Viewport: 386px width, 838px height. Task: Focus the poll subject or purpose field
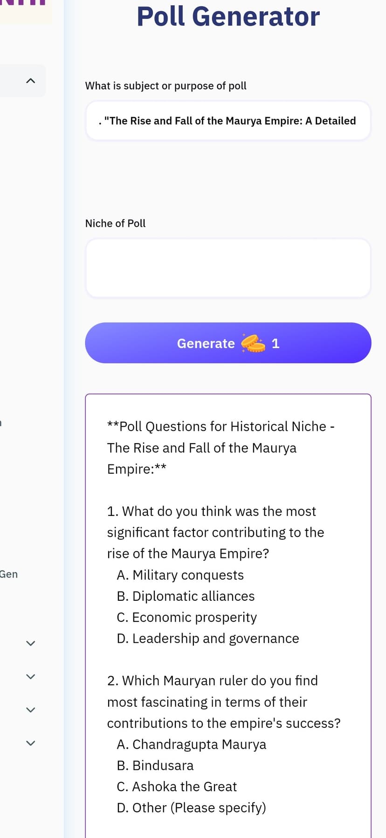228,121
